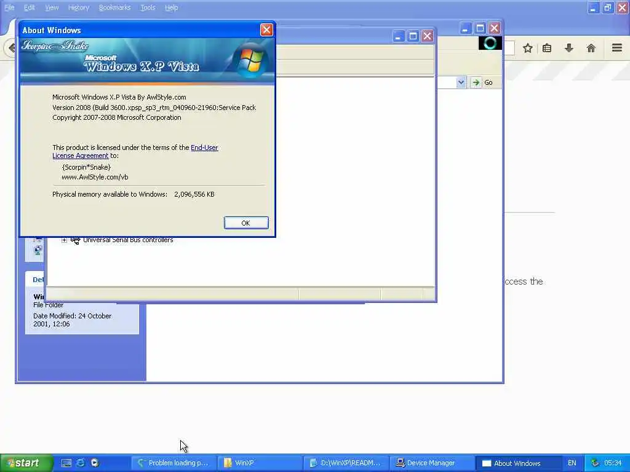Expand Universal Serial Bus controllers node
The width and height of the screenshot is (630, 472).
[64, 240]
